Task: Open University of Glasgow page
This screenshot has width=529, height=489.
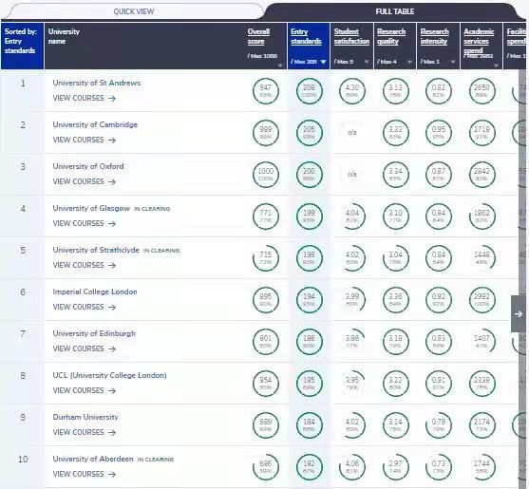Action: coord(91,208)
